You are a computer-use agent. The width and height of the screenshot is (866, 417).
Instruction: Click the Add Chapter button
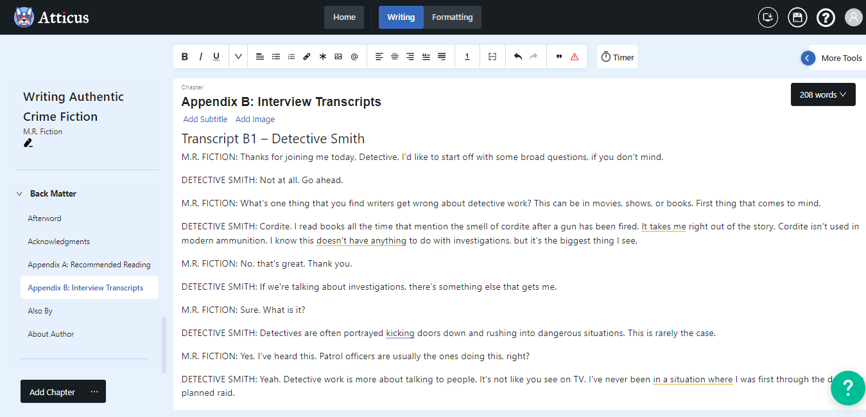point(53,392)
